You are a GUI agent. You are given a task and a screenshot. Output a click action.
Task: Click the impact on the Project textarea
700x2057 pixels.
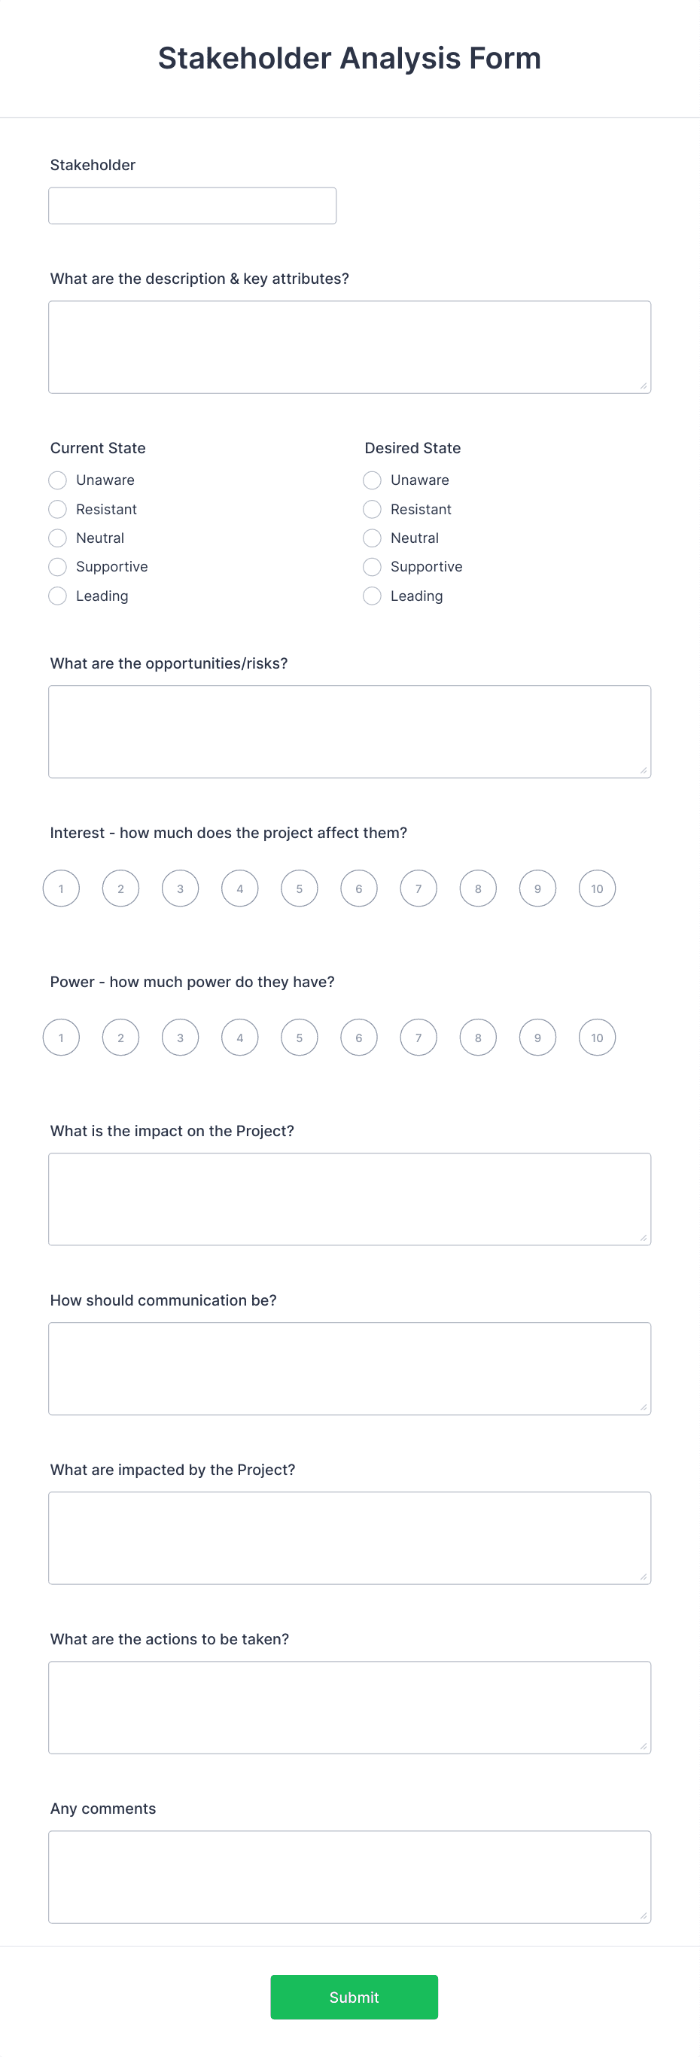coord(349,1199)
